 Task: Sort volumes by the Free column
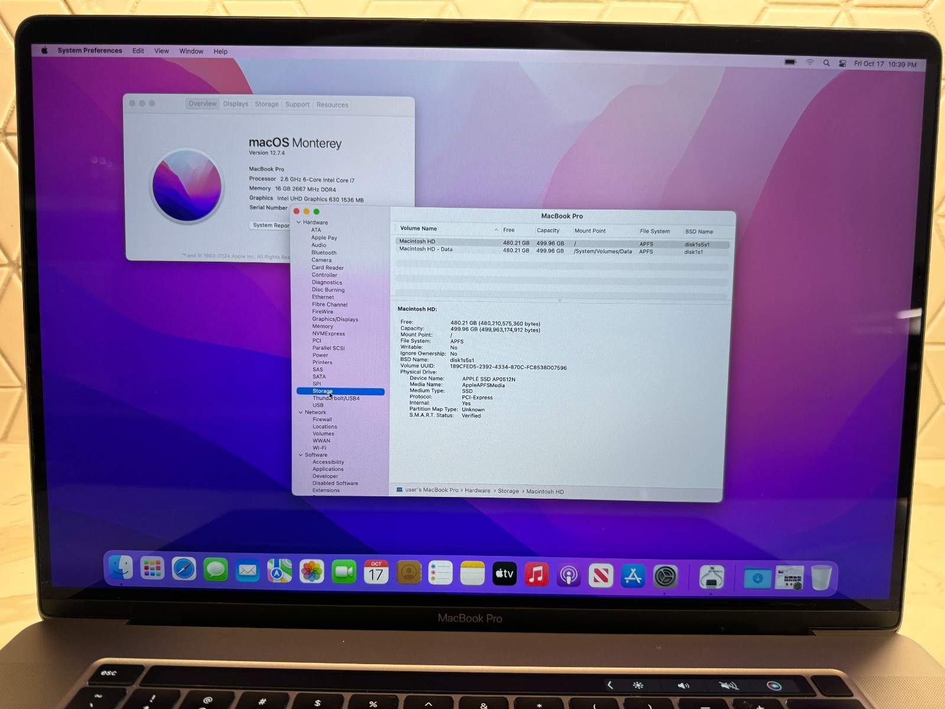[x=509, y=230]
